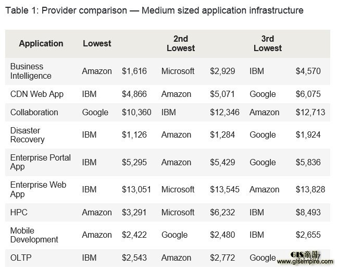Select the $8,493 IBM price cell
The height and width of the screenshot is (269, 337).
coord(308,213)
